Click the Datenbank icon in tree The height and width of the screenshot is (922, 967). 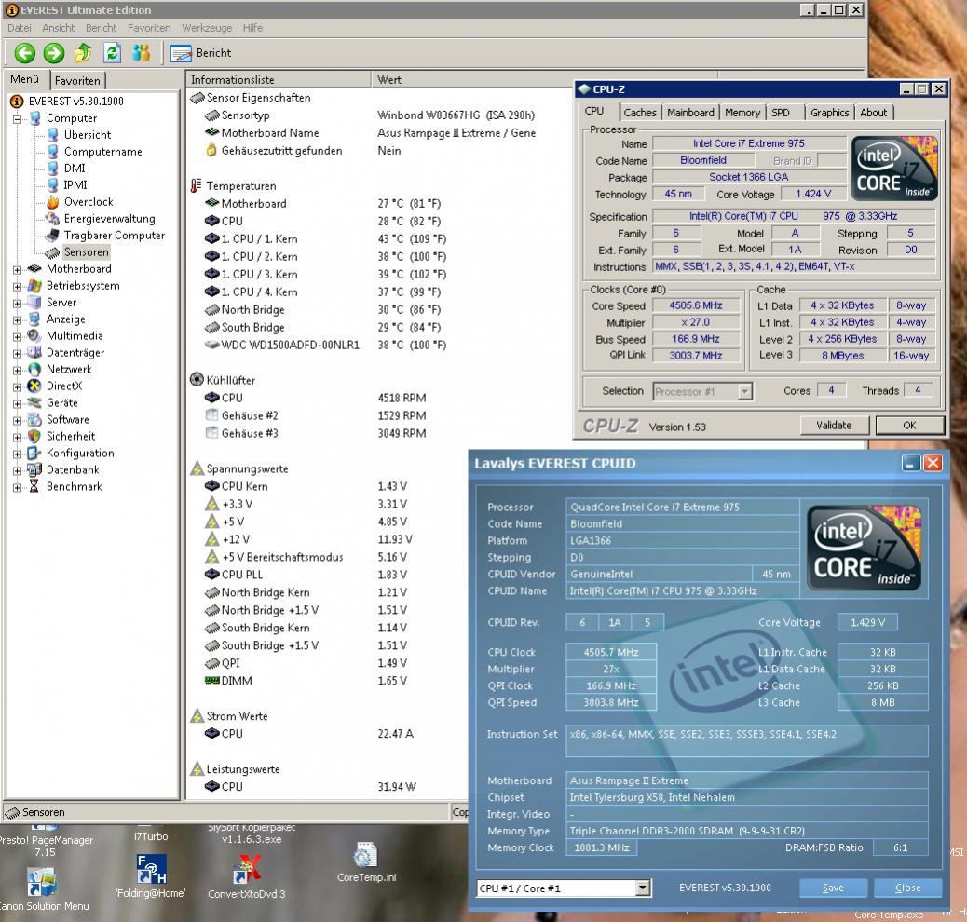34,469
